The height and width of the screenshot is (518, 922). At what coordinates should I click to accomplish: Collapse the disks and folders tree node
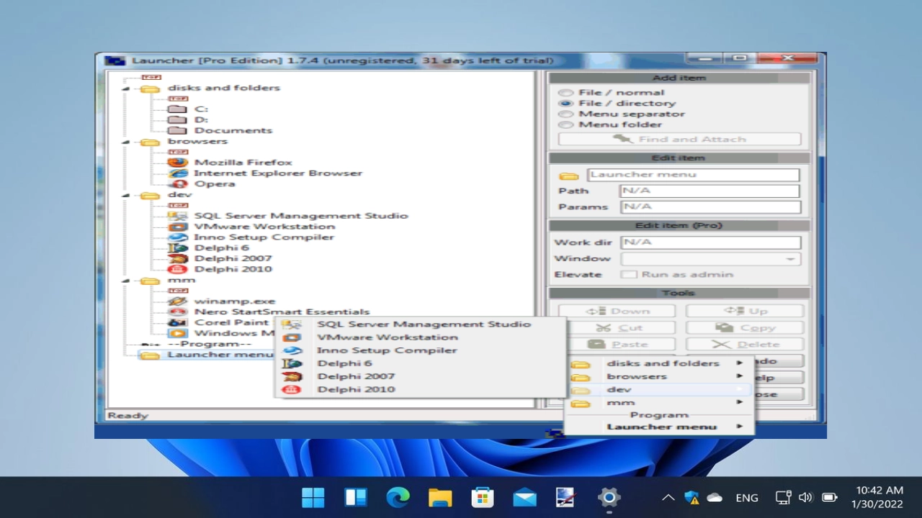coord(126,89)
